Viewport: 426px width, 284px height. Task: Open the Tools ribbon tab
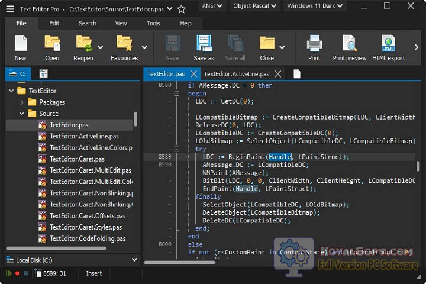[153, 24]
